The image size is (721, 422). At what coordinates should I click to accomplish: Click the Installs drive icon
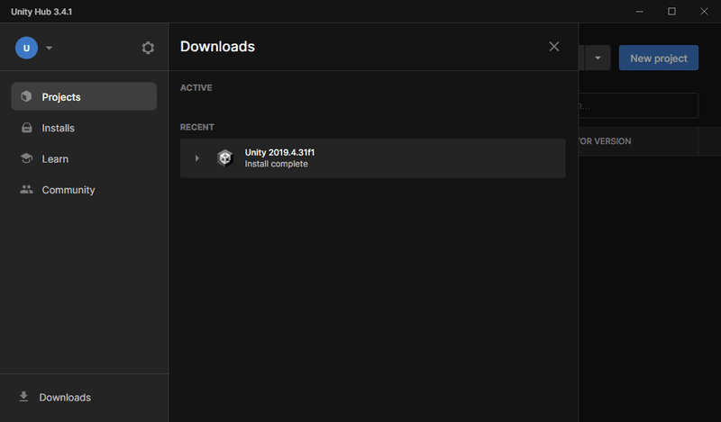tap(27, 128)
